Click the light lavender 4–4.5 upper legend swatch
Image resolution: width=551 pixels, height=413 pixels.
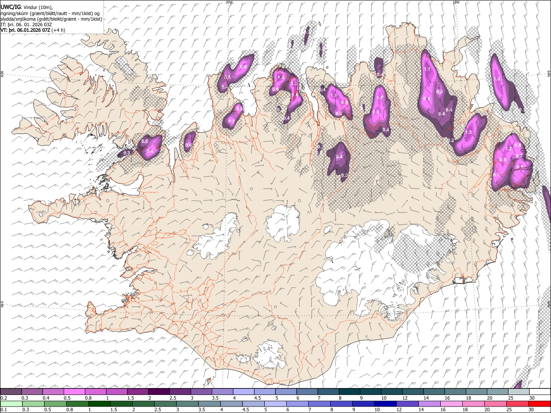pos(244,391)
